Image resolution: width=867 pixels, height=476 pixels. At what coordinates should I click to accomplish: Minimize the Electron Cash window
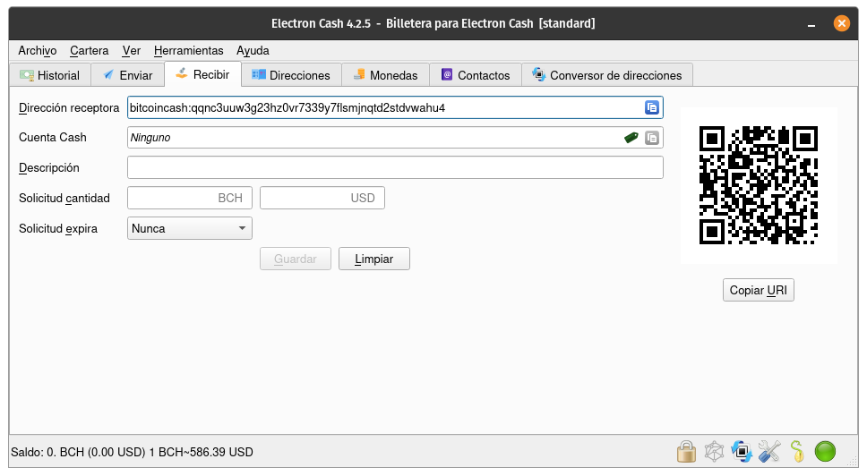click(x=811, y=24)
